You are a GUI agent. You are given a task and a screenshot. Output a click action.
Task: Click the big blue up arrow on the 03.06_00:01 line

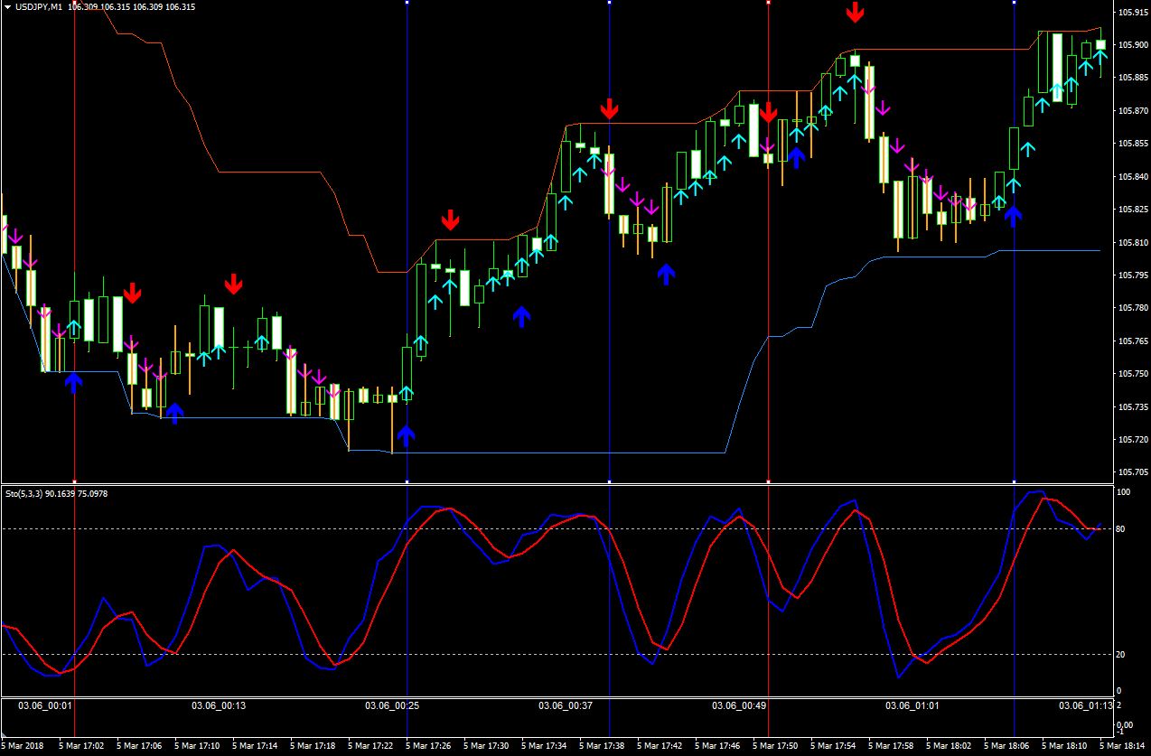74,383
